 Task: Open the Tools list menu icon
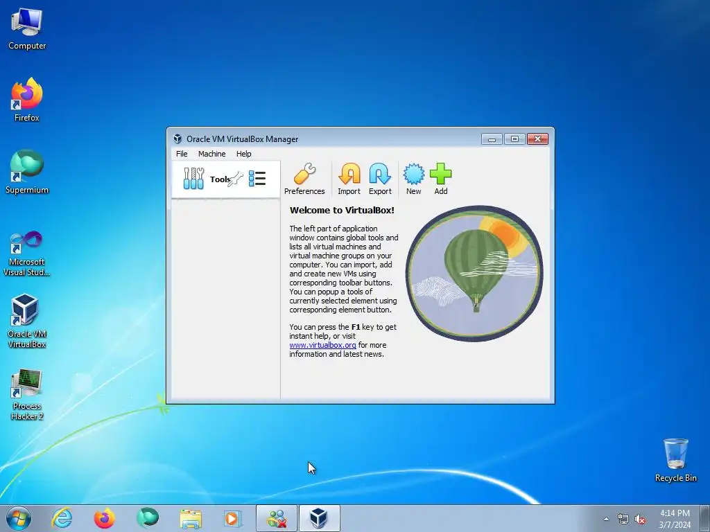click(257, 178)
